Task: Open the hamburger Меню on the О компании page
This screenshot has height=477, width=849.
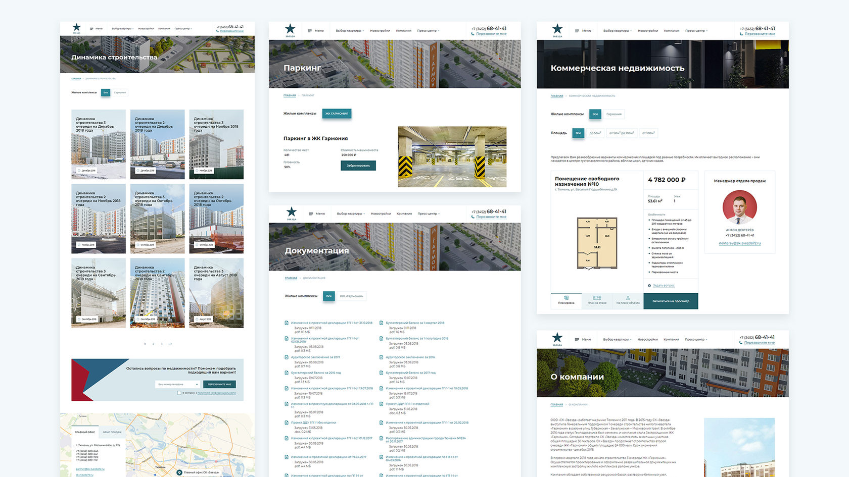Action: [x=583, y=340]
